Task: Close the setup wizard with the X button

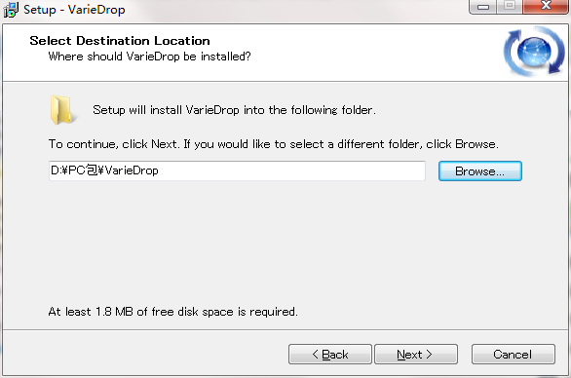Action: point(546,6)
